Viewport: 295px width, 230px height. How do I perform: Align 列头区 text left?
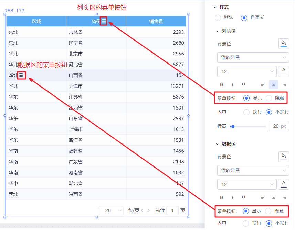[x=263, y=84]
